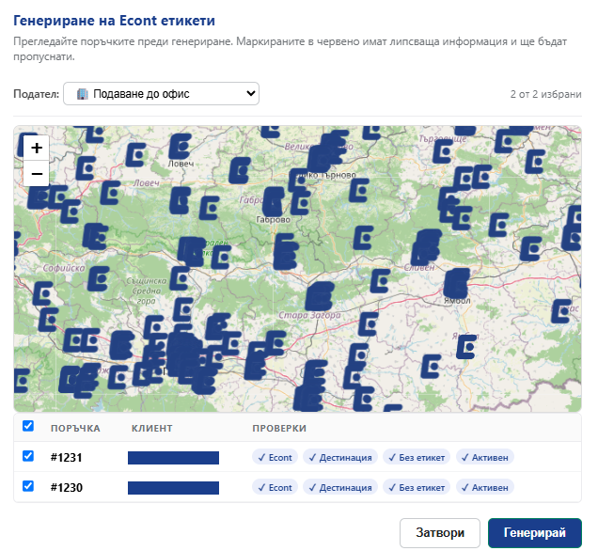Uncheck order #1230 checkbox
This screenshot has height=551, width=598.
tap(28, 486)
